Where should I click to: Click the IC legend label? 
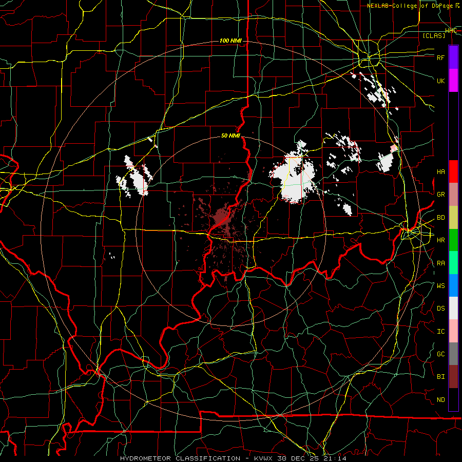pos(440,332)
